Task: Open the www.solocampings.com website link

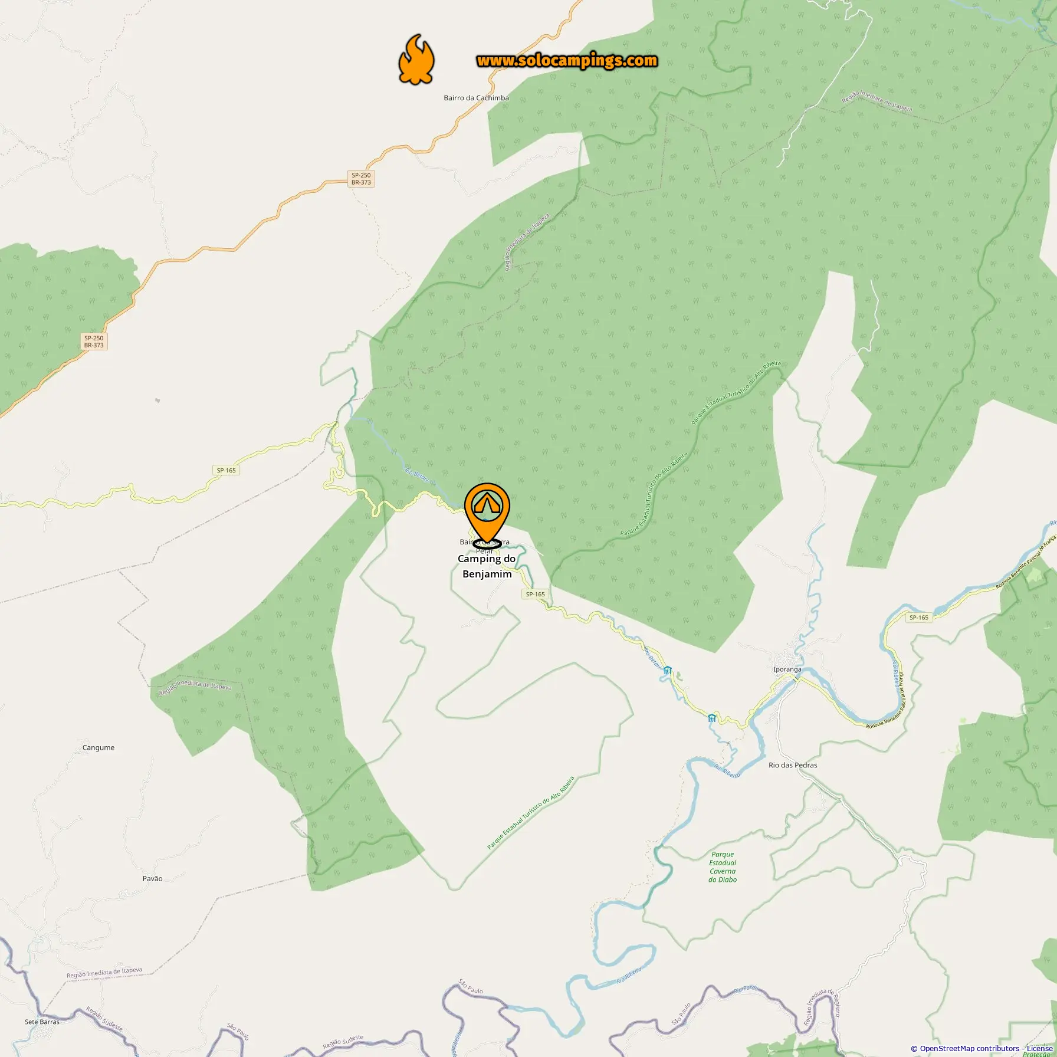Action: pos(567,61)
